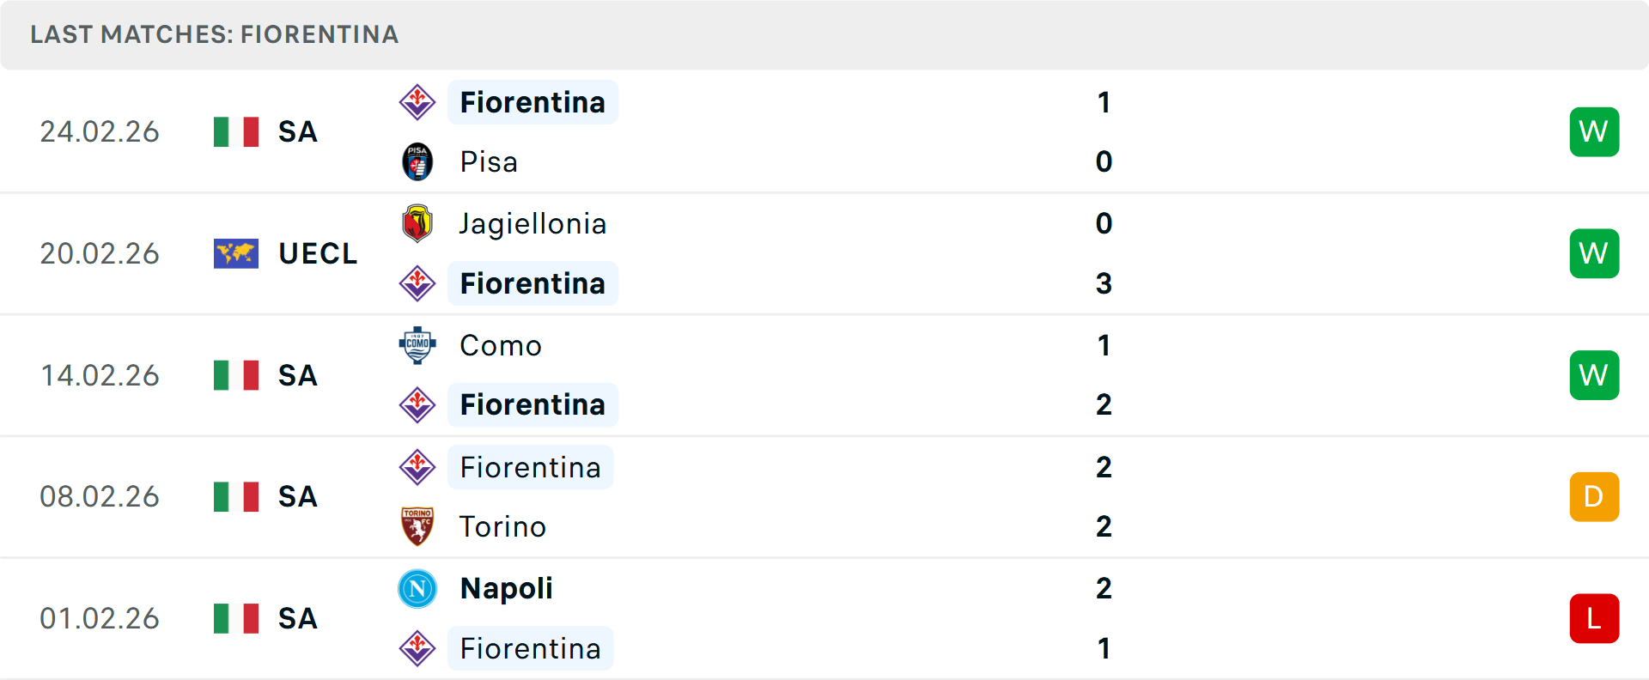Click the Jagiellonia club crest
This screenshot has width=1649, height=680.
(417, 223)
